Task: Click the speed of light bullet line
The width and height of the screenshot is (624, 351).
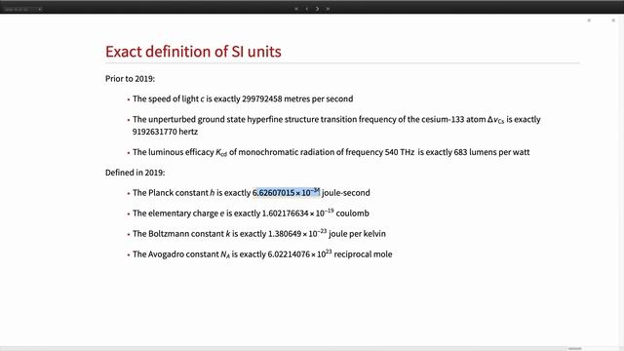Action: coord(243,99)
